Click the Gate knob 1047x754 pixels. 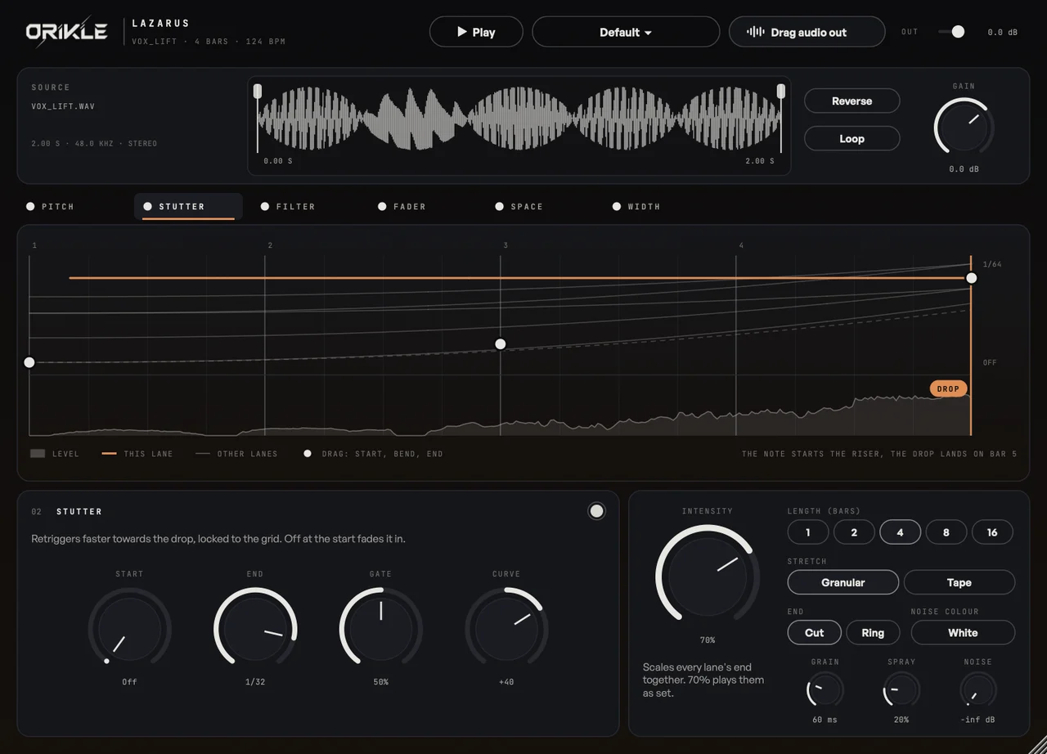pos(380,628)
